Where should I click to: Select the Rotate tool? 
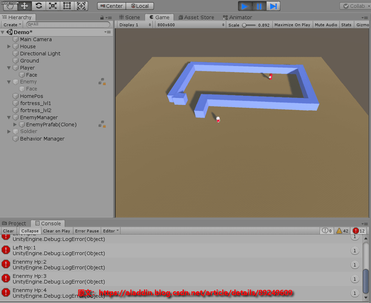39,6
